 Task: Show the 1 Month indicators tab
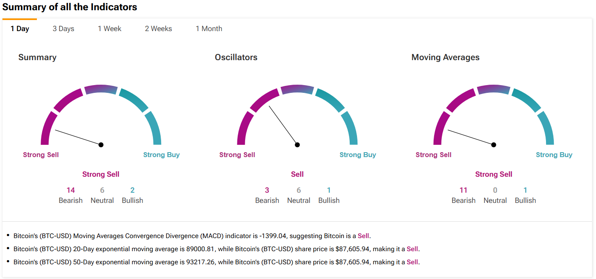click(209, 29)
